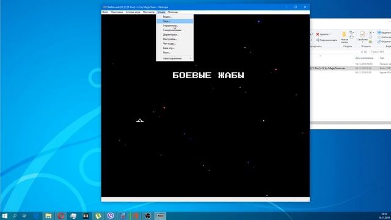Switch to the Nestopia taskbar icon
This screenshot has width=391, height=220.
(x=160, y=216)
